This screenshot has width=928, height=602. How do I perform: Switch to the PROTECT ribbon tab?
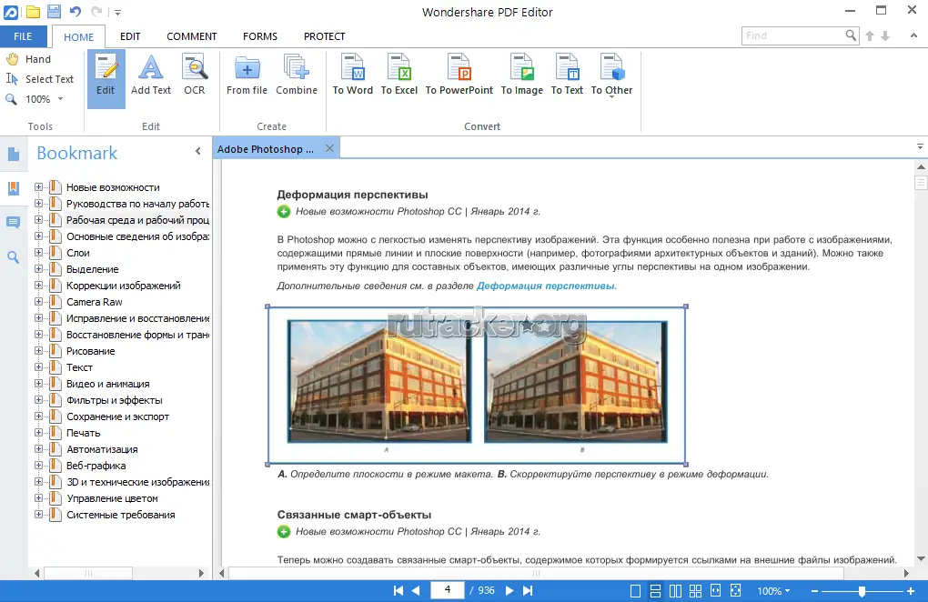[324, 36]
